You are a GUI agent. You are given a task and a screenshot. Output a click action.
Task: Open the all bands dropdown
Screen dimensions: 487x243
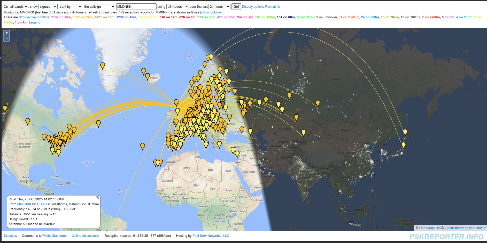coord(19,6)
